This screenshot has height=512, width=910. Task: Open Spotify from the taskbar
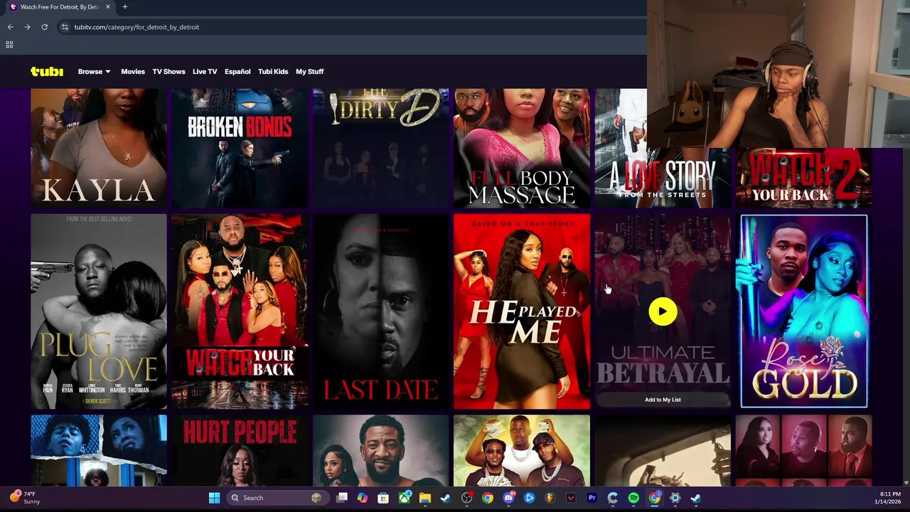click(633, 498)
